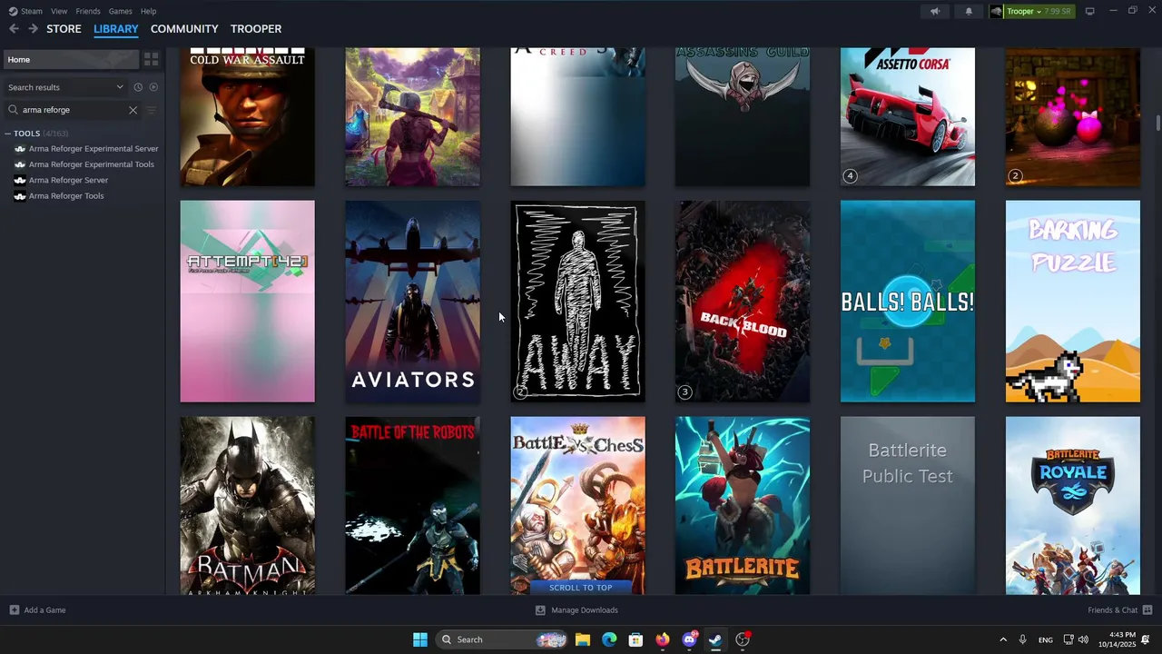Image resolution: width=1162 pixels, height=654 pixels.
Task: Go forward with the right arrow
Action: [33, 29]
